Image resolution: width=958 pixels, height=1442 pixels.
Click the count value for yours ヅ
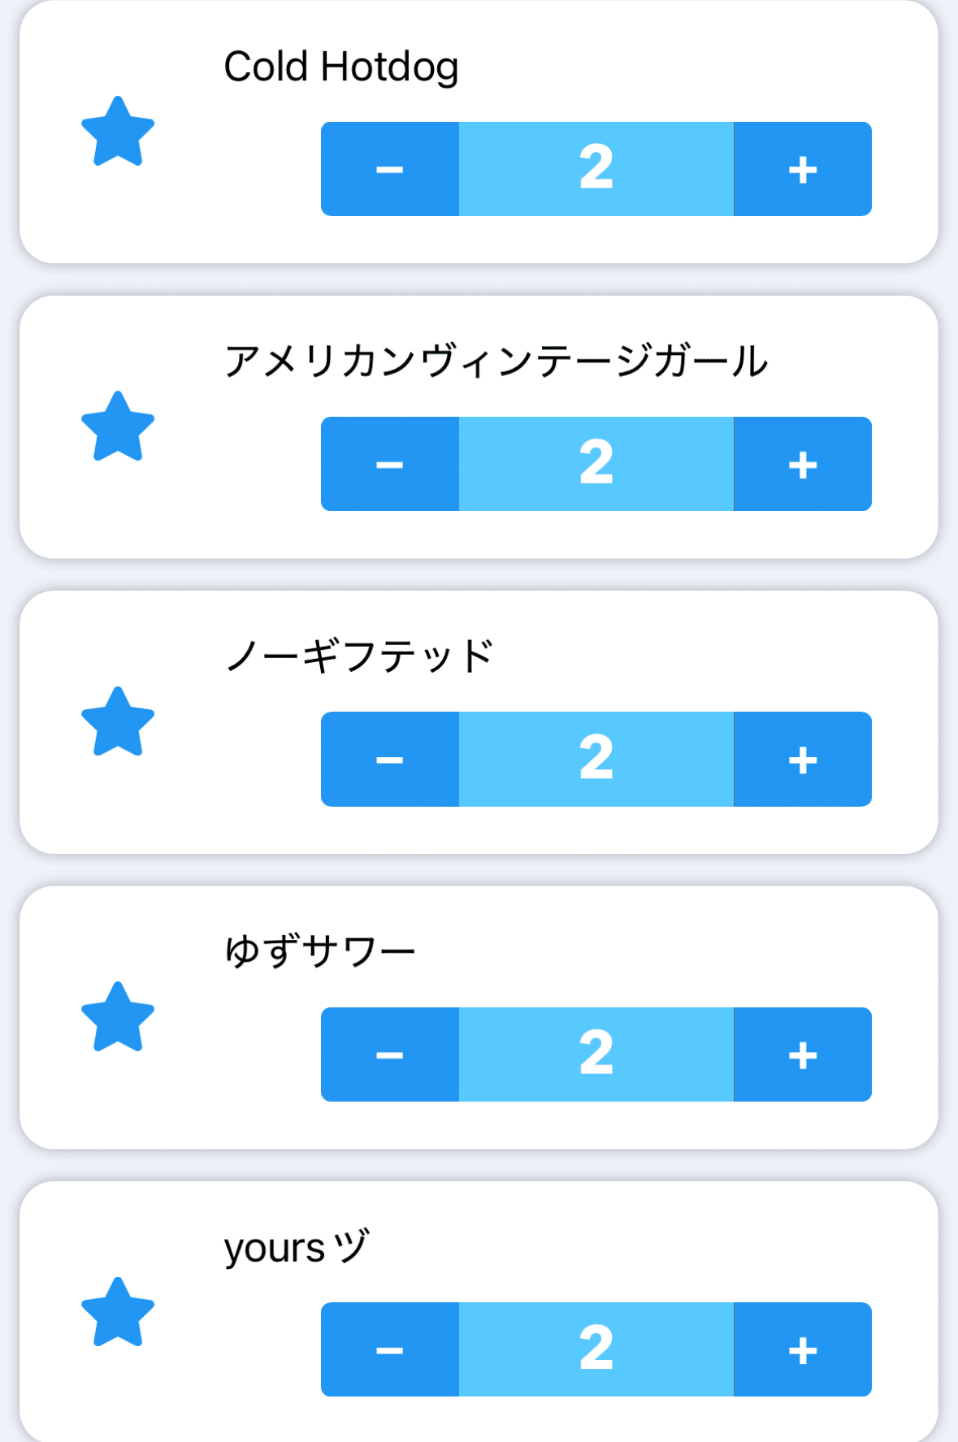point(596,1349)
